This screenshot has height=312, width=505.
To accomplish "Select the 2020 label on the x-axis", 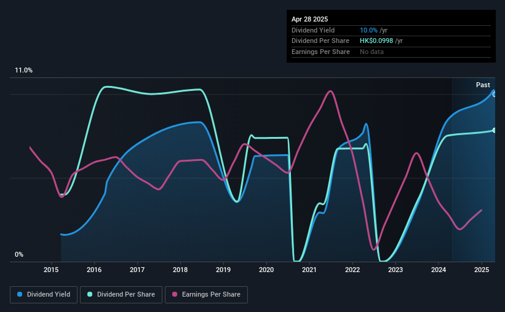I will pyautogui.click(x=266, y=270).
